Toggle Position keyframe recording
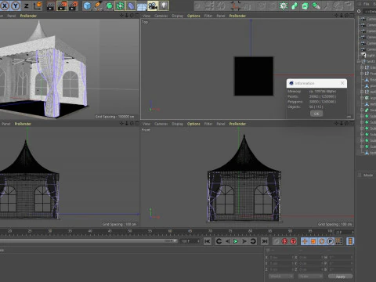Viewport: 376px width, 282px height. [x=305, y=241]
